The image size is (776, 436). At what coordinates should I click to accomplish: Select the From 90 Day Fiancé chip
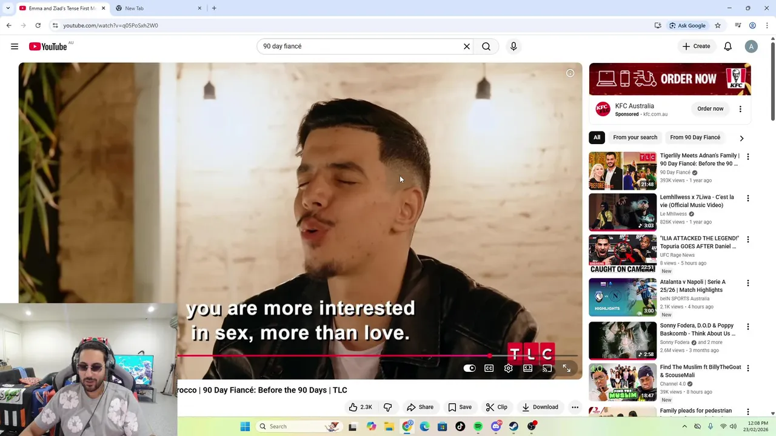pyautogui.click(x=695, y=137)
